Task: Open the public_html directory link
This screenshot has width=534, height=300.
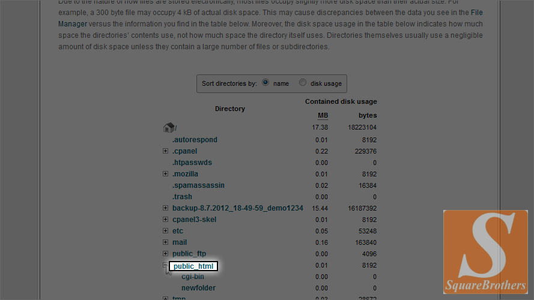Action: 193,266
